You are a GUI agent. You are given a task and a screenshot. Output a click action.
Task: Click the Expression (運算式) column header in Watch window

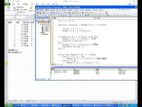click(x=62, y=69)
